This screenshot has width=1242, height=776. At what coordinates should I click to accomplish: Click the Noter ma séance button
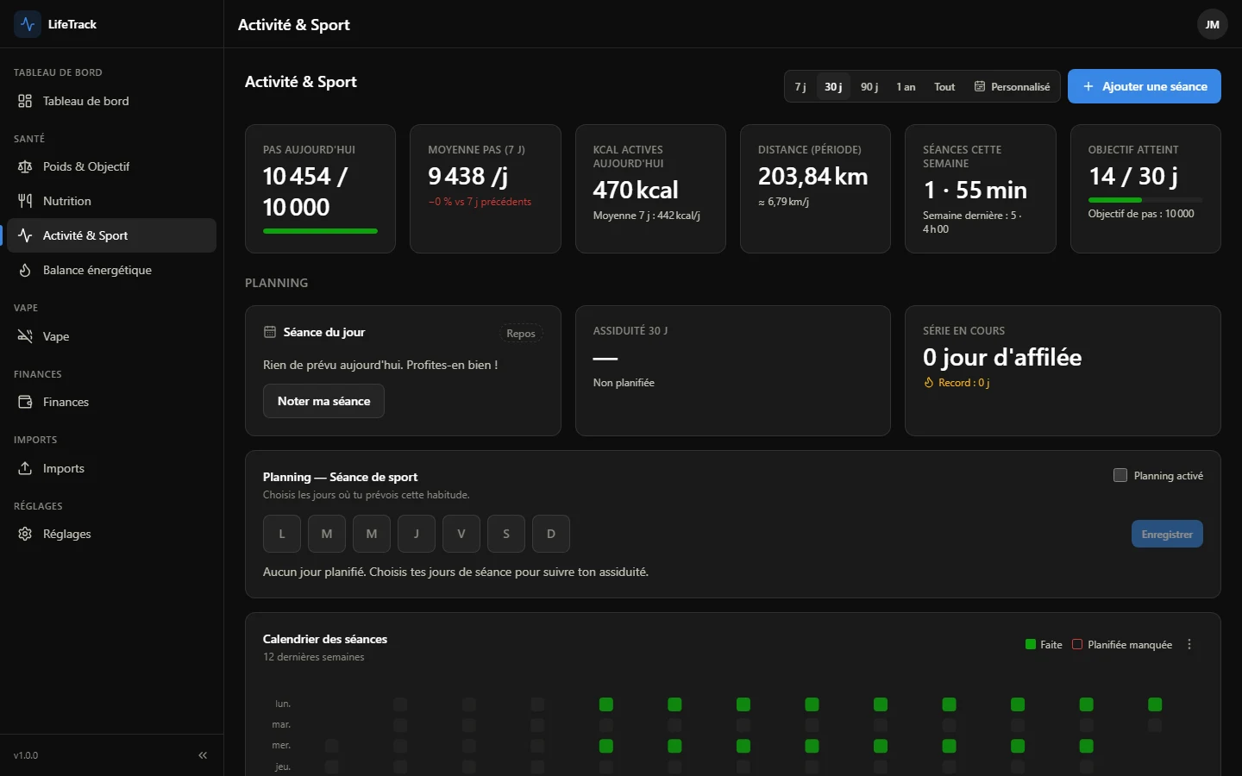click(x=323, y=401)
